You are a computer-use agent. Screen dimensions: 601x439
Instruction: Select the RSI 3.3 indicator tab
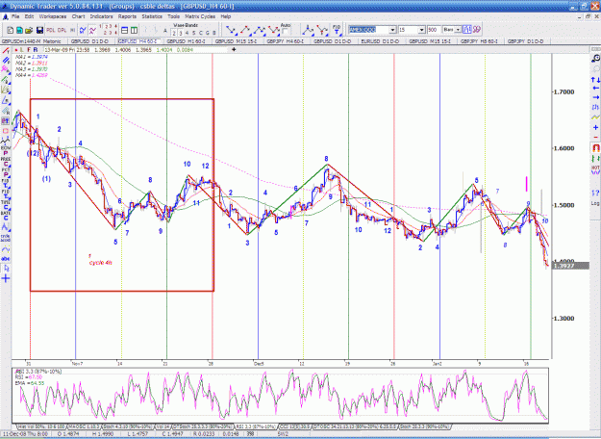coord(255,426)
